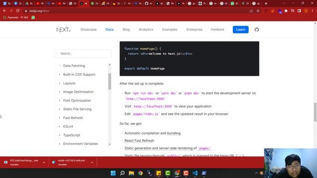Open Showcase in the navbar

point(88,30)
